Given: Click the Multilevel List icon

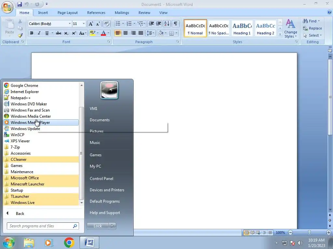Looking at the screenshot, I should tap(140, 23).
